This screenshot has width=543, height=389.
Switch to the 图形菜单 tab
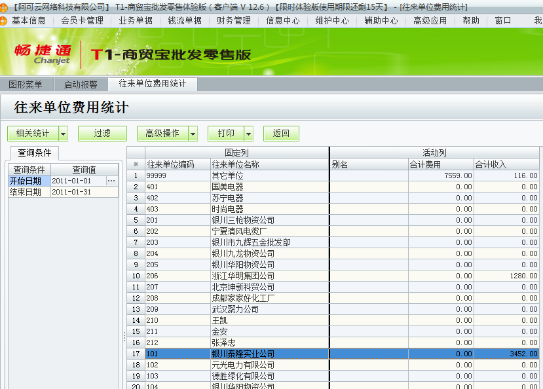point(26,84)
